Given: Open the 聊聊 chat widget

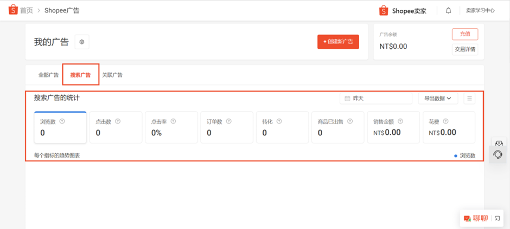Looking at the screenshot, I should [475, 218].
